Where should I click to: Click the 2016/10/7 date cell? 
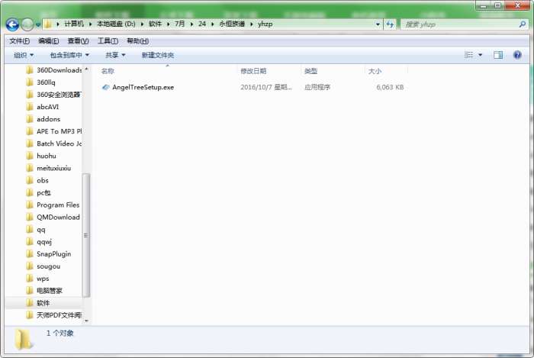[x=266, y=87]
